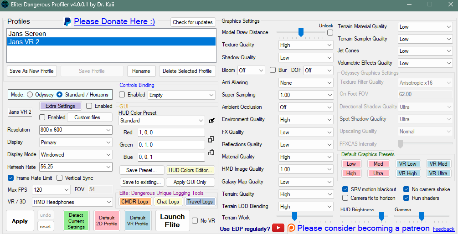Open the Feedback link
This screenshot has height=234, width=458.
click(443, 229)
